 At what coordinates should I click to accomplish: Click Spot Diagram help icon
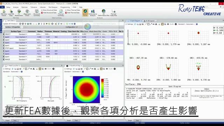(x=197, y=24)
